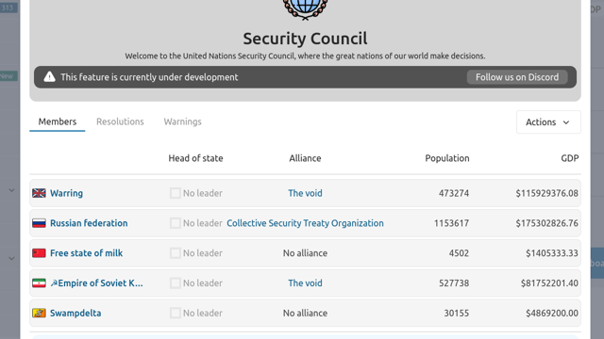Click the GDP value $1405333.33
The height and width of the screenshot is (339, 604).
552,253
